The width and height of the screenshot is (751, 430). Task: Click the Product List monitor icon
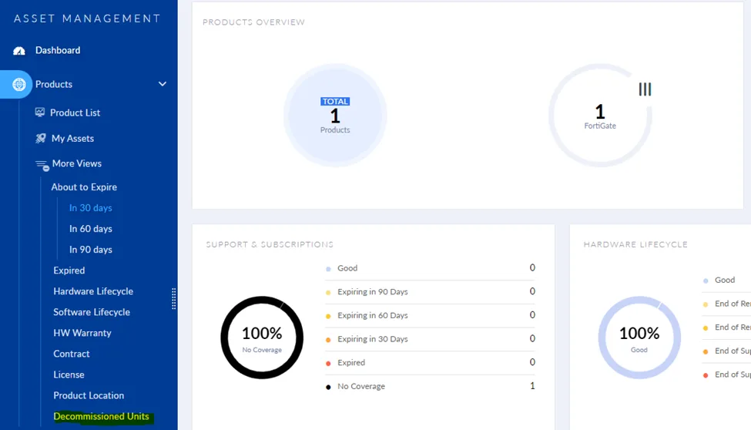pos(40,113)
